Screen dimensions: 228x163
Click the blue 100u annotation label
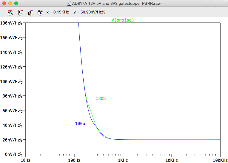pyautogui.click(x=80, y=124)
